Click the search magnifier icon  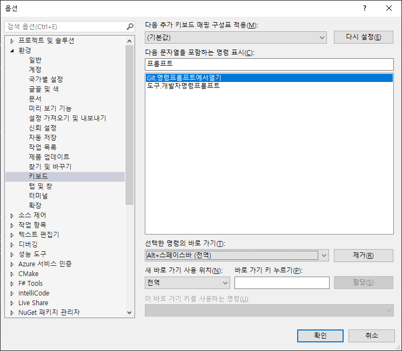130,26
